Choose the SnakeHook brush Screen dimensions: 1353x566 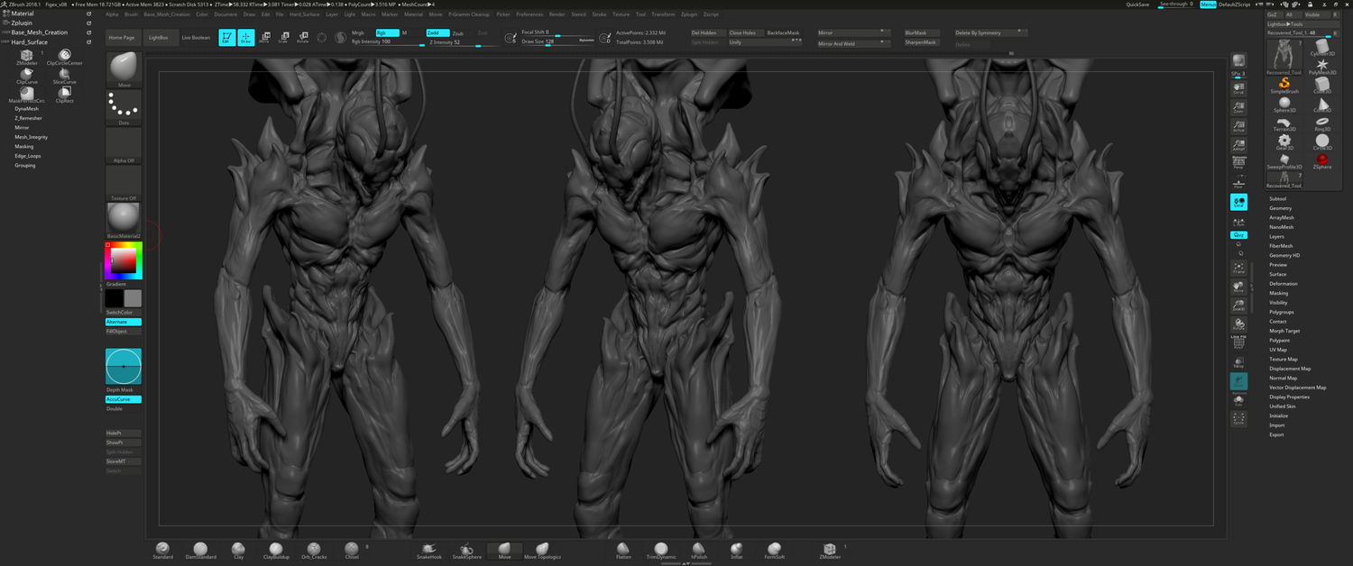429,550
